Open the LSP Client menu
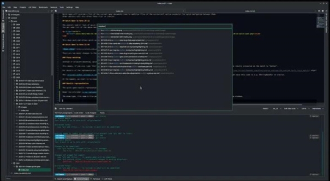The image size is (330, 181). tap(32, 7)
